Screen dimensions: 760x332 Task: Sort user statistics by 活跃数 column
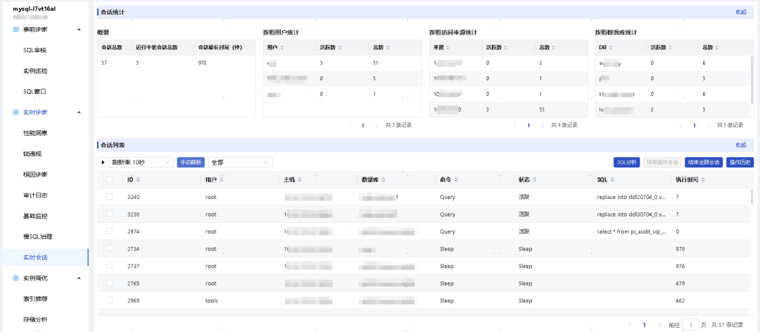coord(341,48)
